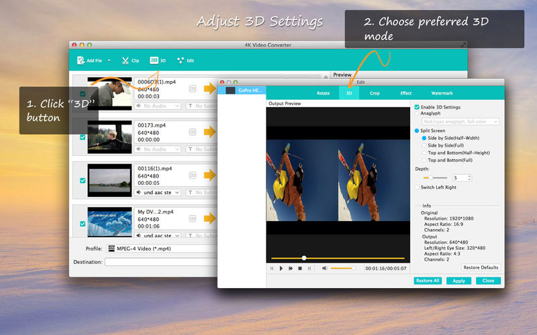Viewport: 537px width, 335px height.
Task: Switch to the Crop tab
Action: tap(375, 93)
